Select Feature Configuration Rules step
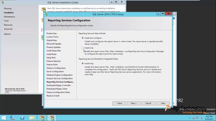The image size is (216, 121). (58, 92)
